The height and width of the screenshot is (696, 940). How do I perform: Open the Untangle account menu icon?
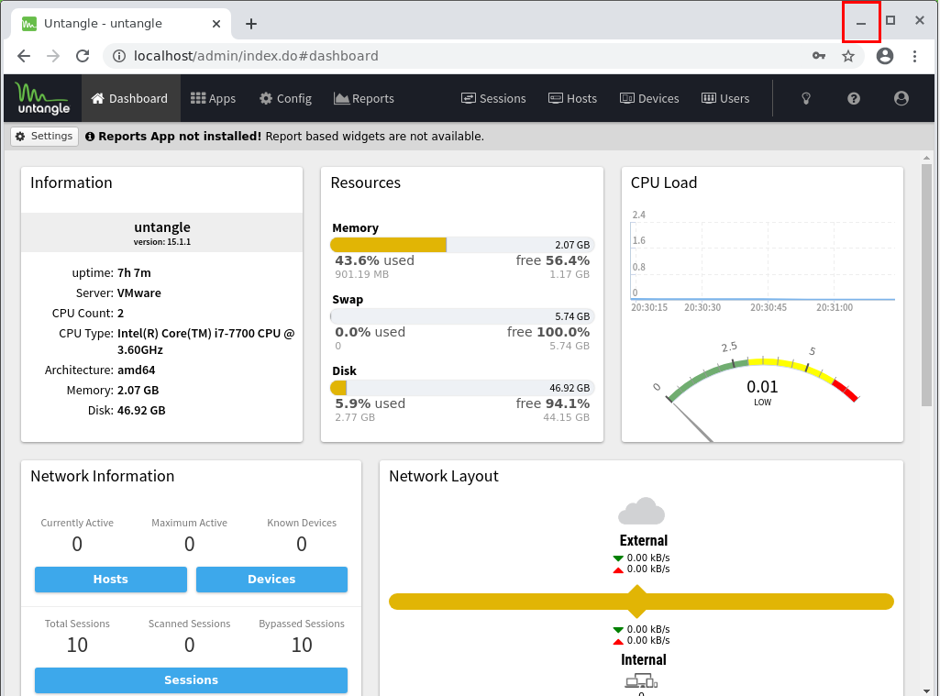click(x=901, y=97)
